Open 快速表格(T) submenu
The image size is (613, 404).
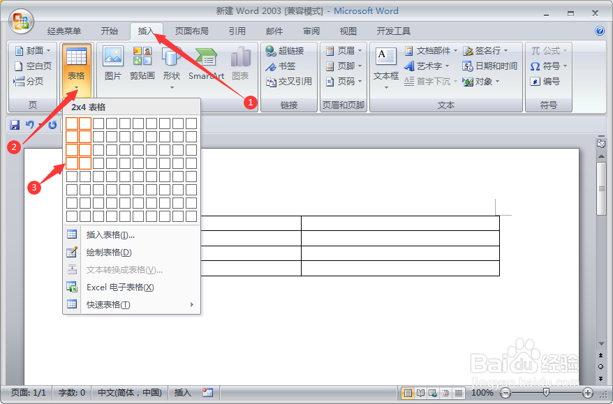click(x=132, y=305)
